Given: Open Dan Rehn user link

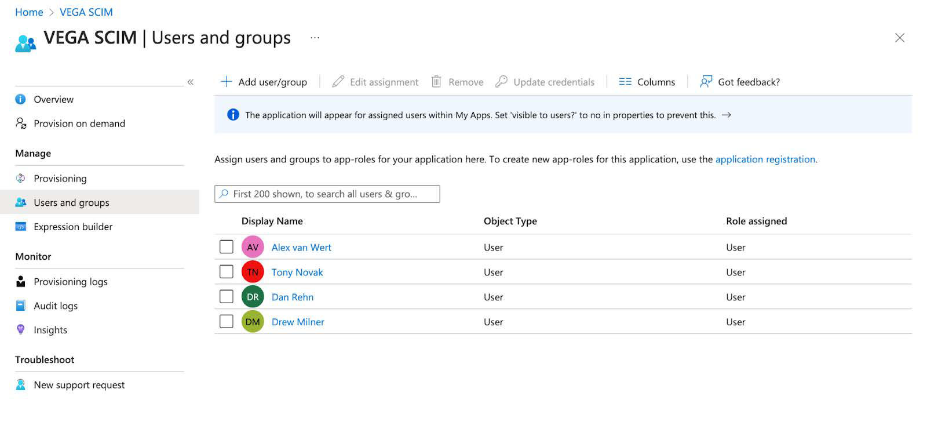Looking at the screenshot, I should click(x=293, y=297).
